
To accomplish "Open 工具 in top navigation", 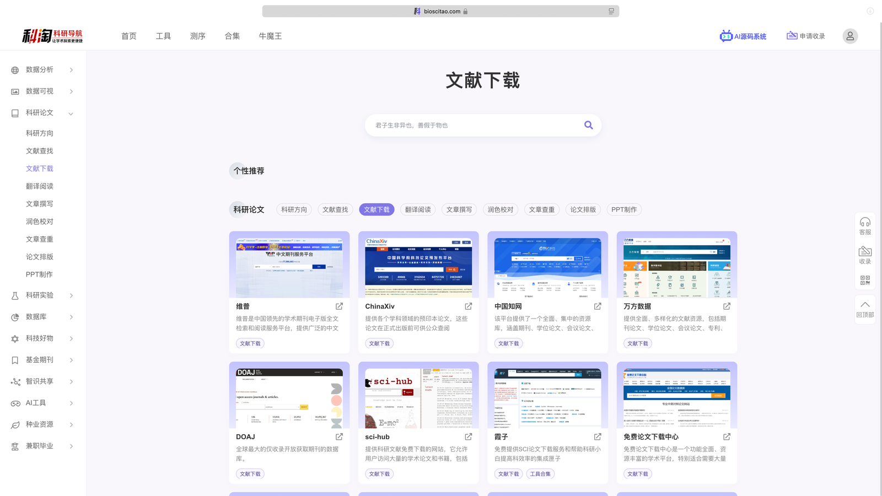I will pos(163,36).
